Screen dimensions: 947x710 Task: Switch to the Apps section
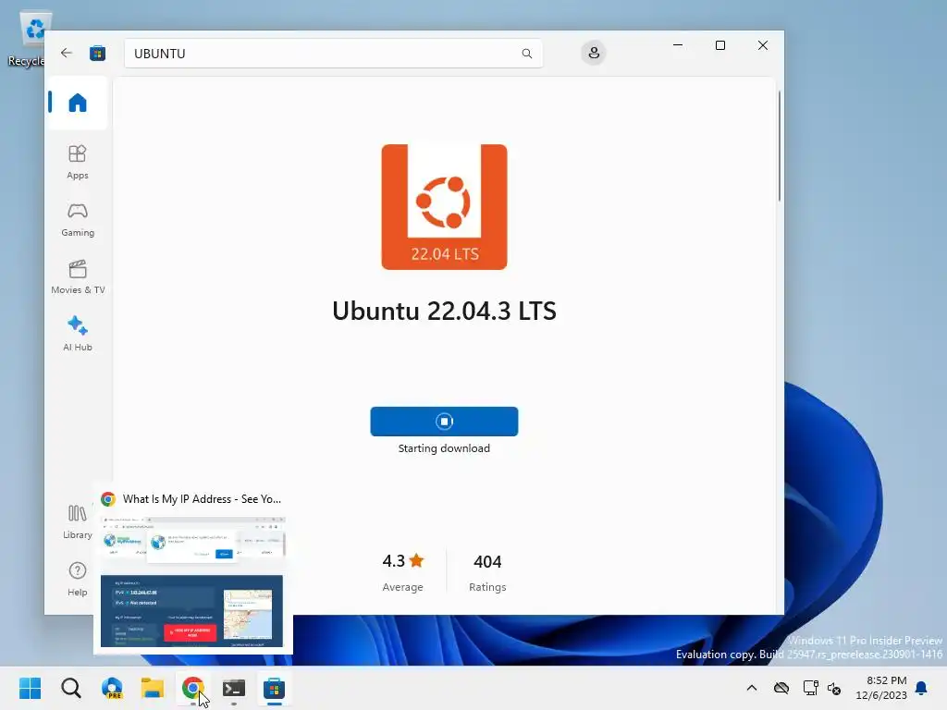click(78, 162)
